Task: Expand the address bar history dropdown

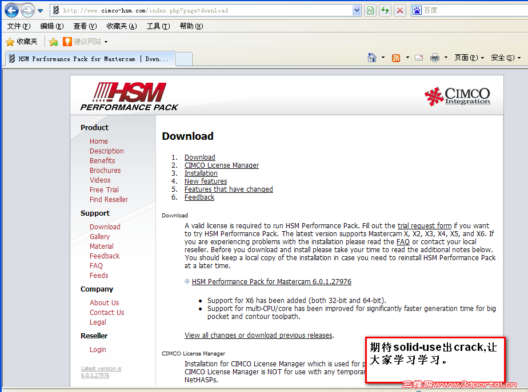Action: (357, 10)
